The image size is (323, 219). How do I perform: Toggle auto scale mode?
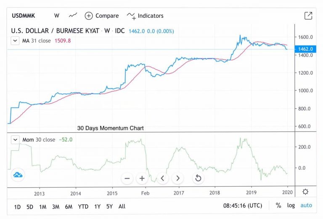pyautogui.click(x=306, y=206)
